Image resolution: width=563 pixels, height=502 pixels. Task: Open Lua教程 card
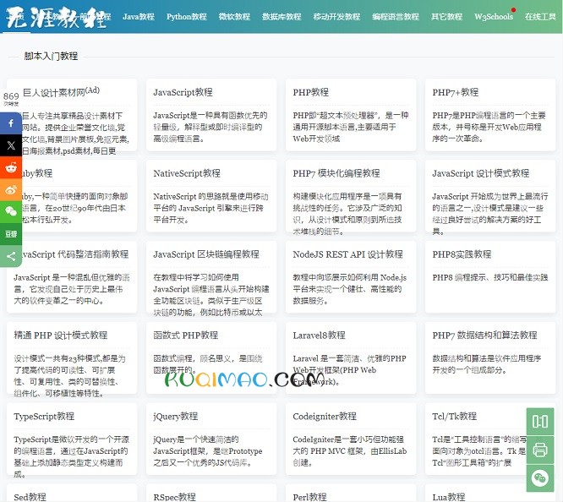[x=490, y=493]
